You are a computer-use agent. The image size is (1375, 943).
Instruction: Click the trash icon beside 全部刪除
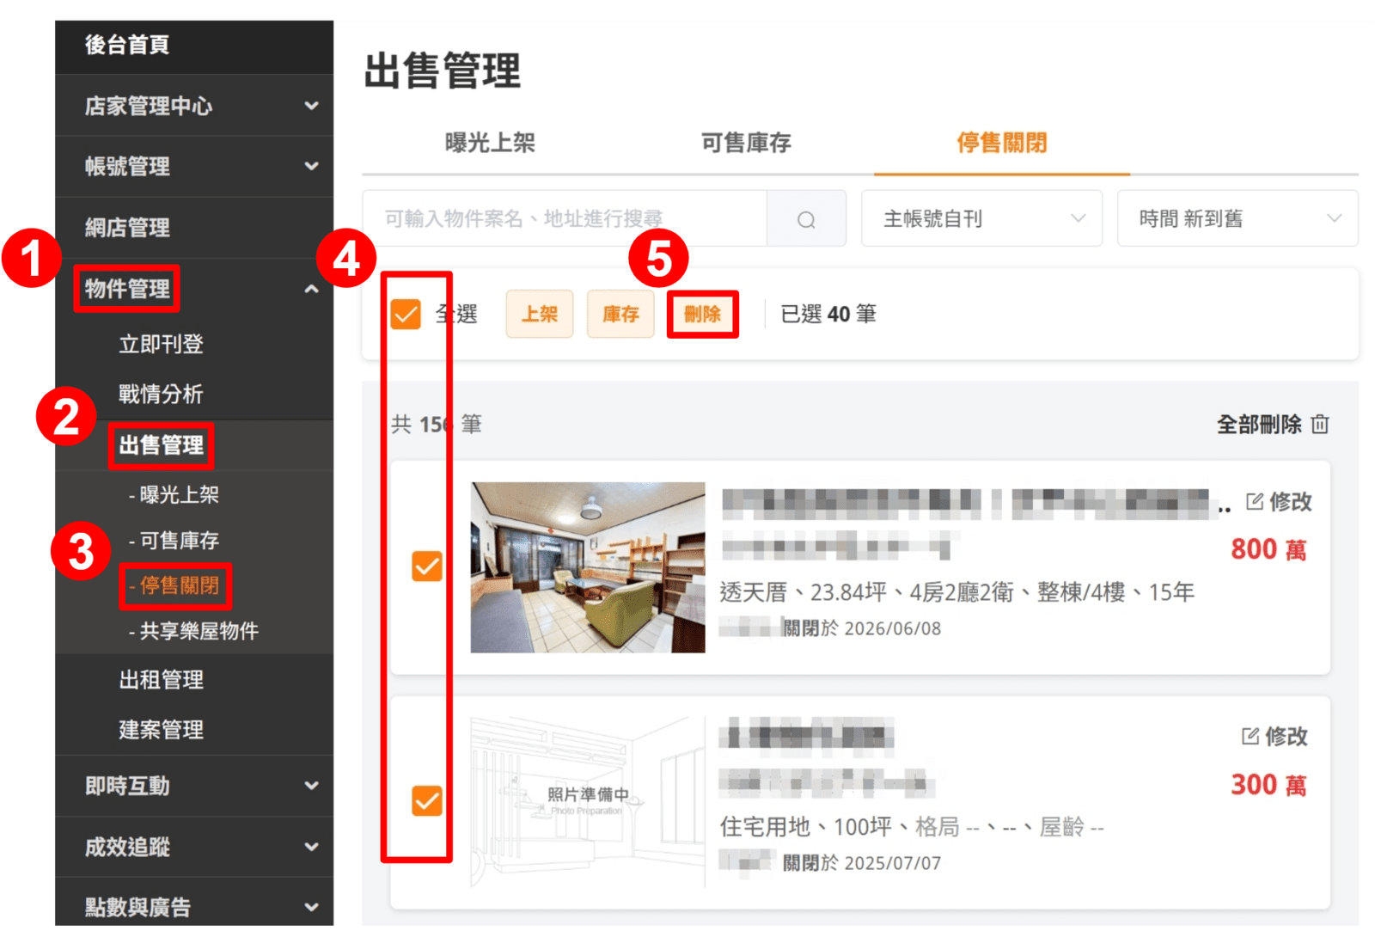click(x=1320, y=424)
